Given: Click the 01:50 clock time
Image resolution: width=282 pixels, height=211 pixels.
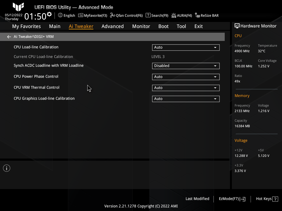Looking at the screenshot, I should click(36, 16).
